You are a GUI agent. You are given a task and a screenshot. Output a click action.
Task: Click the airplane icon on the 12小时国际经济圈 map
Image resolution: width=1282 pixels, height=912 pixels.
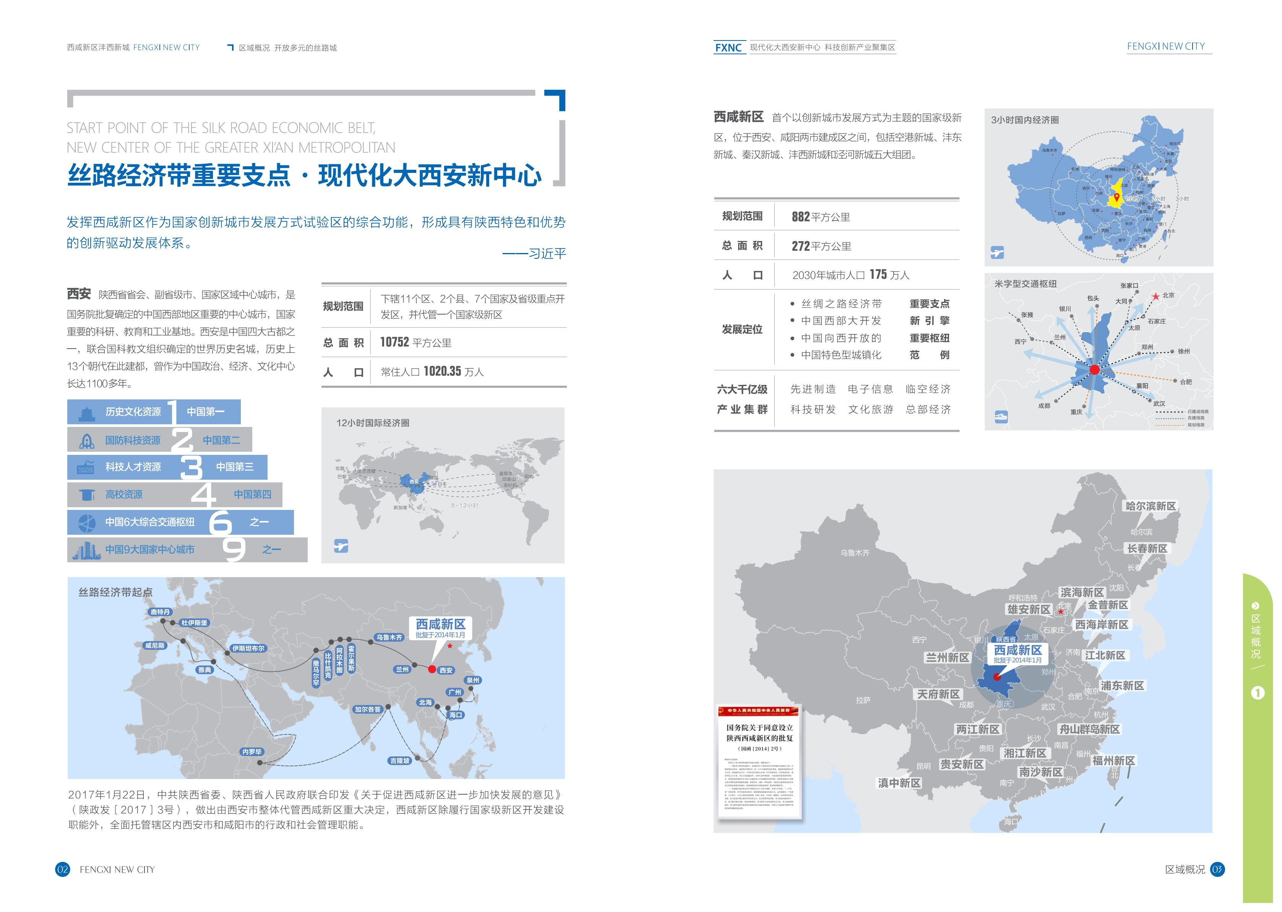point(341,545)
